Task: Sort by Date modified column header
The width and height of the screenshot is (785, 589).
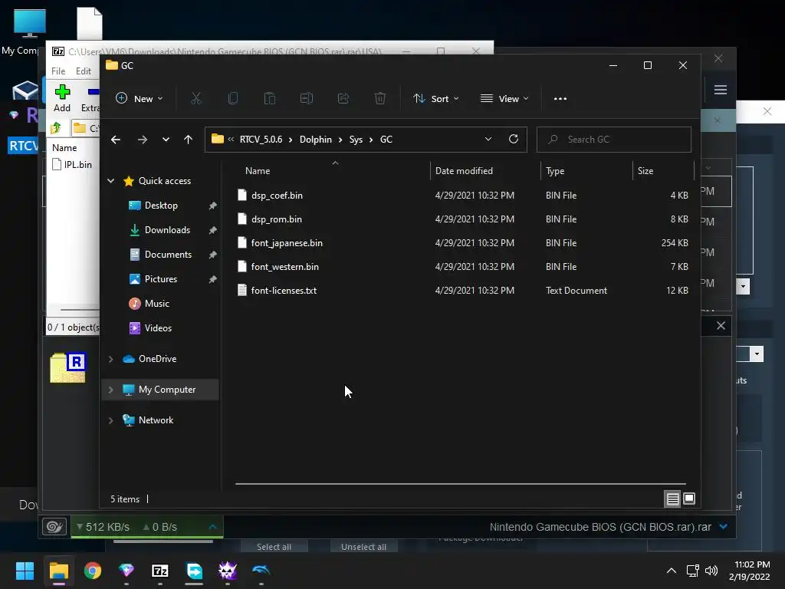Action: pyautogui.click(x=464, y=171)
